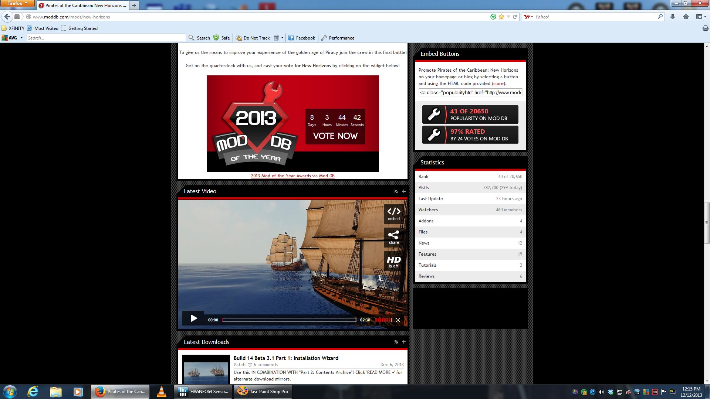Open the URL history dropdown arrow
Viewport: 710px width, 399px height.
pos(508,17)
